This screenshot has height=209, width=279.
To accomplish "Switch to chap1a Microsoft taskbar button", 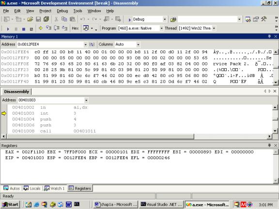I will 116,205.
